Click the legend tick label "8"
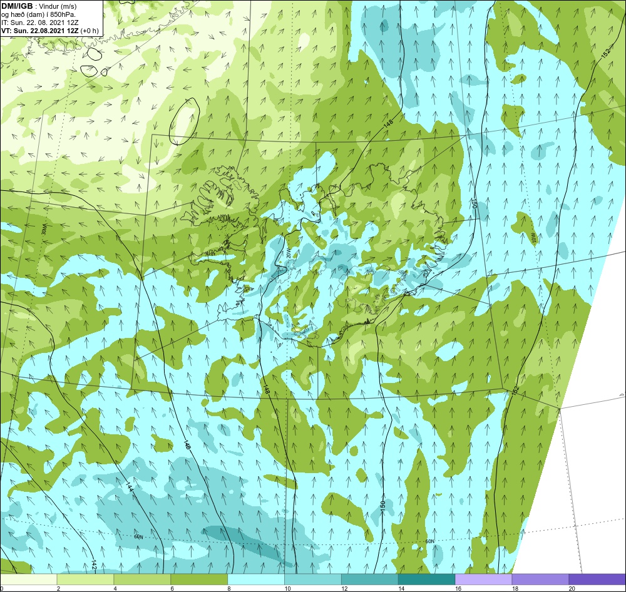This screenshot has height=592, width=626. point(229,588)
